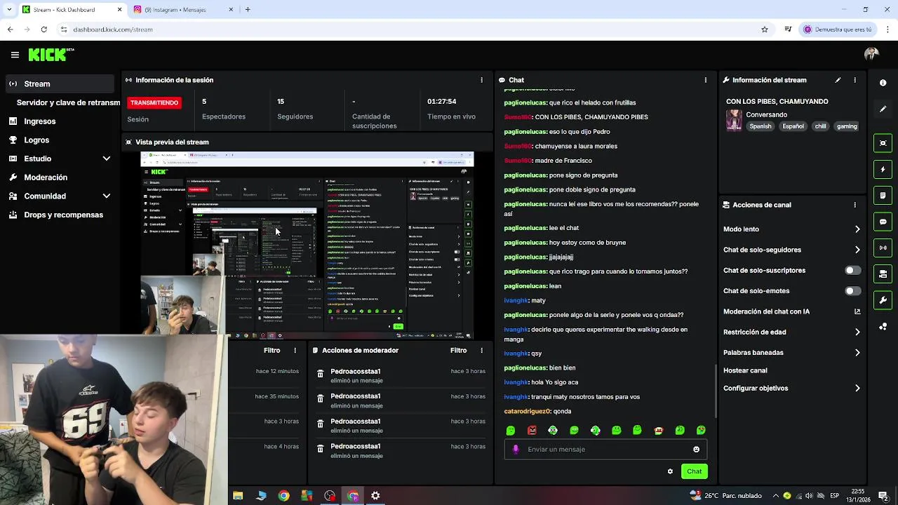Pick the first green blob emote
898x505 pixels.
[511, 431]
